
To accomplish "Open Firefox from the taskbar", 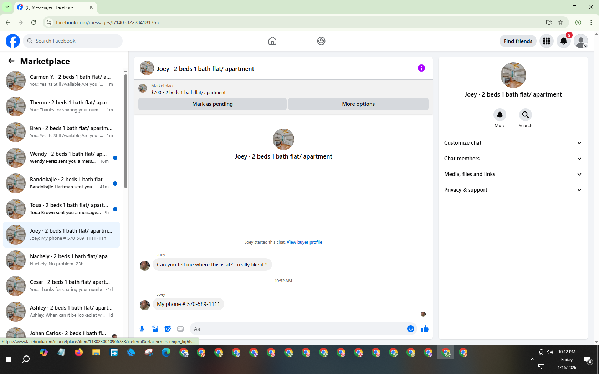I will tap(79, 353).
